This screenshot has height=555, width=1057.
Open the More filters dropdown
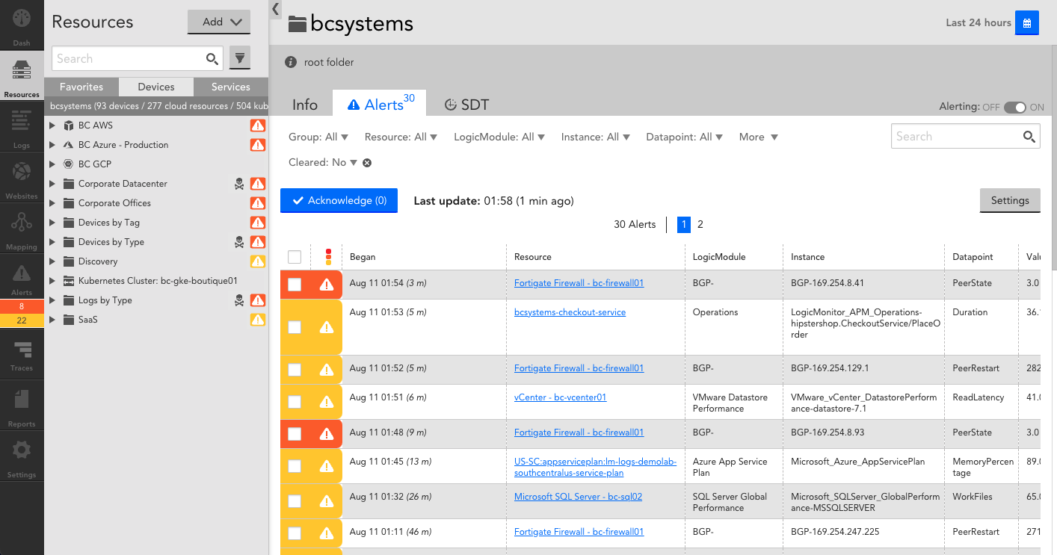(759, 137)
